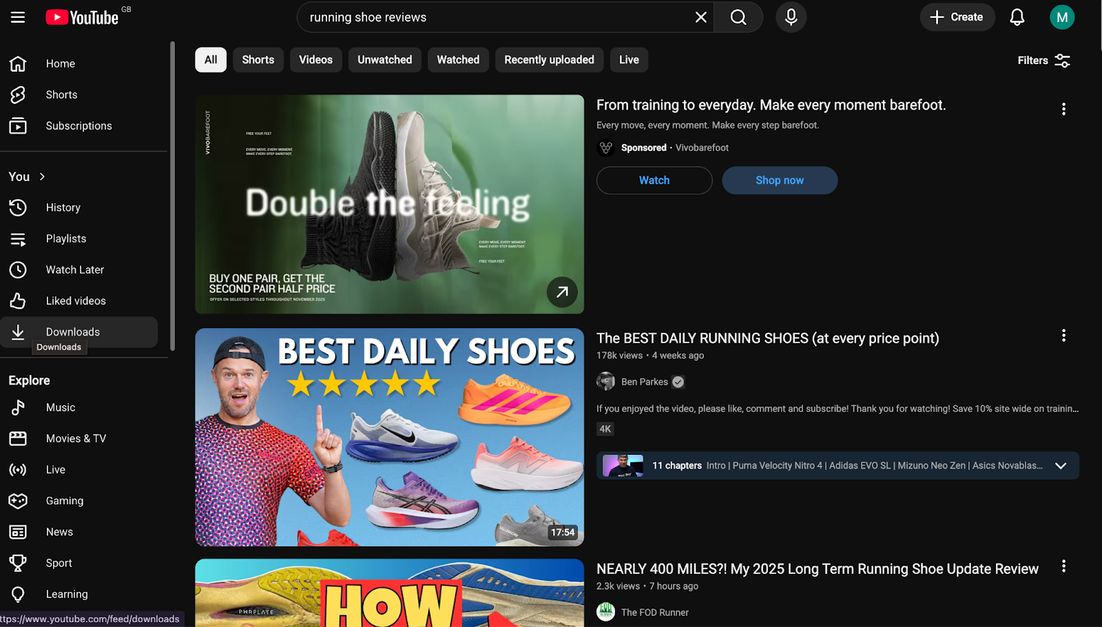Open the account avatar menu

pos(1062,17)
